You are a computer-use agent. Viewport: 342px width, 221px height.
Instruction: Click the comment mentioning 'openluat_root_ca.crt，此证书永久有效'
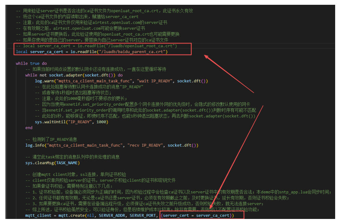104,11
